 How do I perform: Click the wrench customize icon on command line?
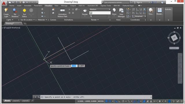[x=38, y=97]
